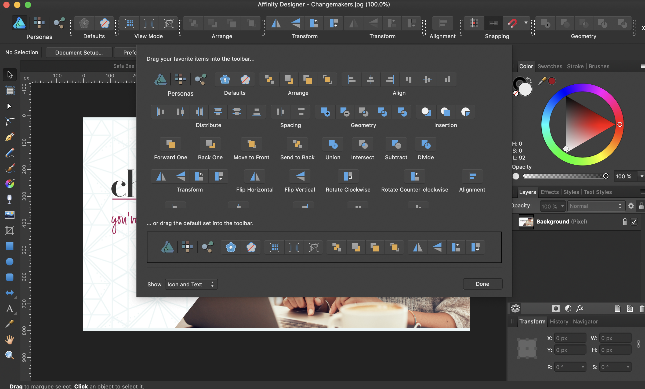Click the Union icon in customize sheet
Screen dimensions: 645x389
[x=333, y=145]
